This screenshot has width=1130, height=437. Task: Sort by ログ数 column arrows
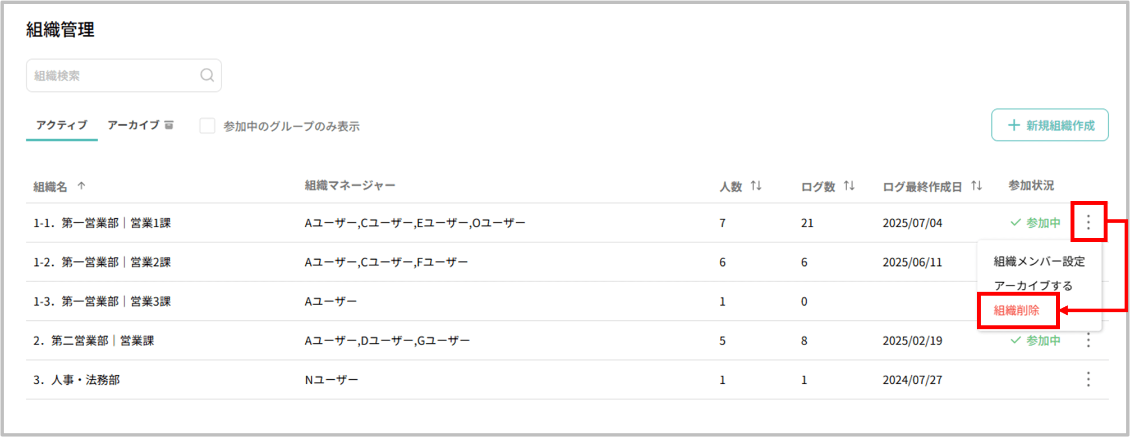(x=849, y=186)
